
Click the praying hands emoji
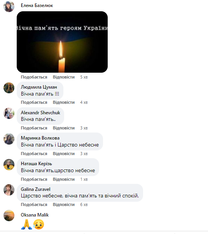(x=26, y=224)
